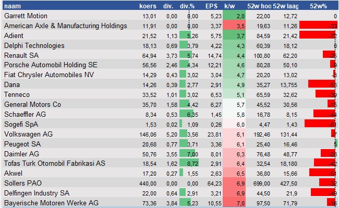Select Daimler AG's div.% bar 7,00

[187, 154]
